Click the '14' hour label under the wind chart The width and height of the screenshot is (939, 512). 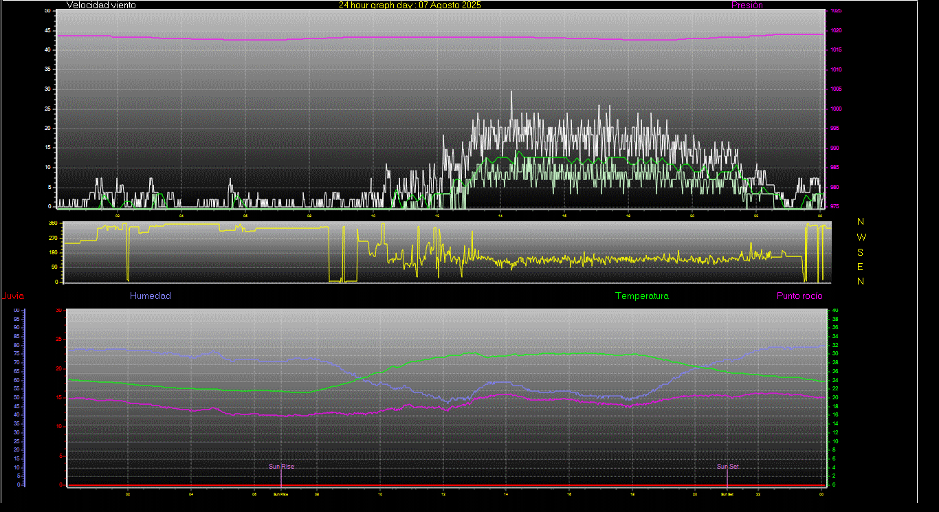[500, 216]
